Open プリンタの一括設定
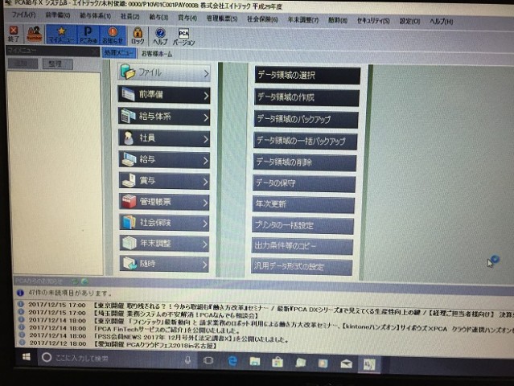The width and height of the screenshot is (514, 386). click(302, 225)
